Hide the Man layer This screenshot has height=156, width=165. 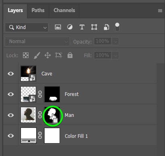[11, 115]
